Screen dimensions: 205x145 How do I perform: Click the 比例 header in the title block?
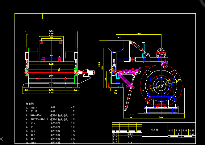192,130
